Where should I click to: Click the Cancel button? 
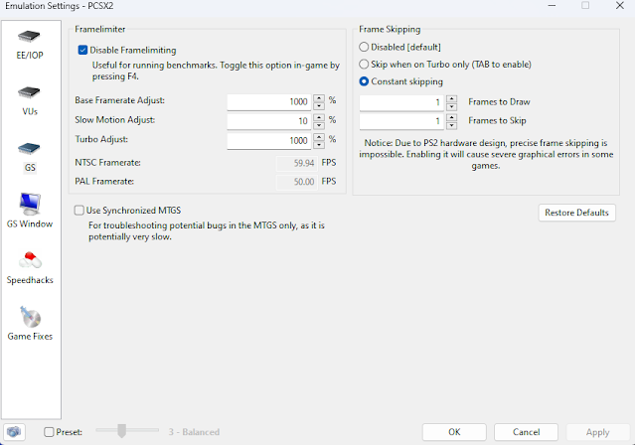click(x=526, y=432)
